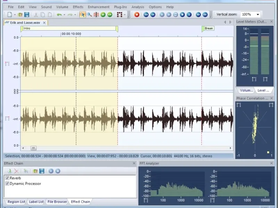Screen dimensions: 278x208
Task: Click the horizontal waveform scrollbar thumb
Action: (x=33, y=148)
